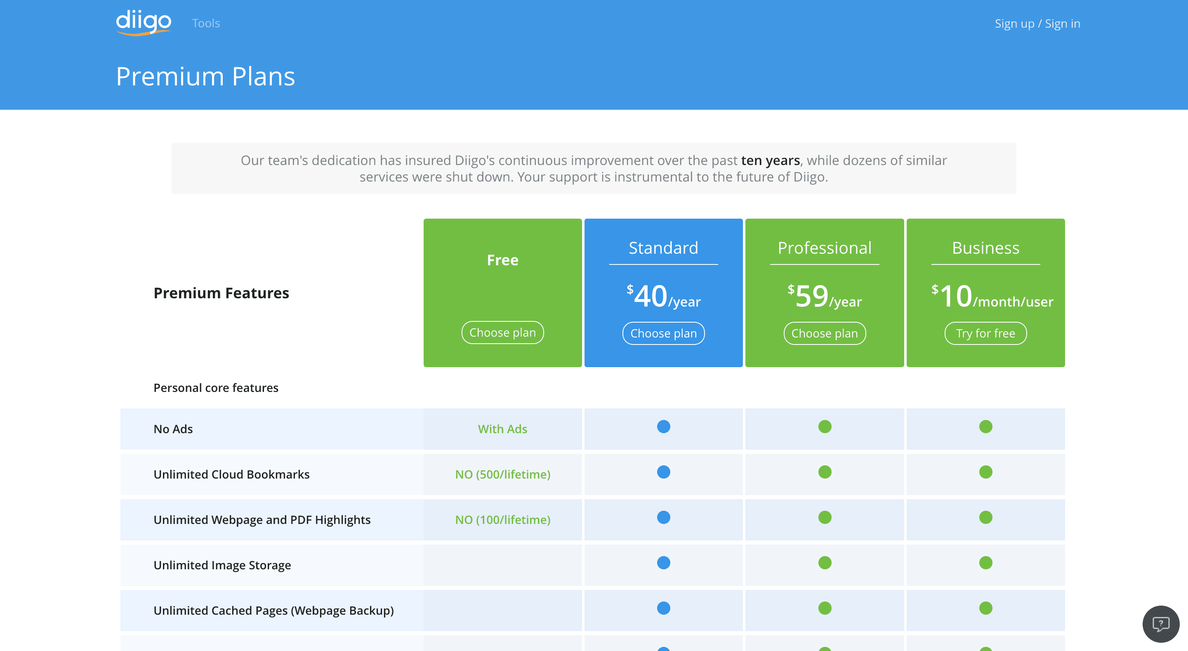Try the Business plan for free
Viewport: 1188px width, 651px height.
pos(985,333)
